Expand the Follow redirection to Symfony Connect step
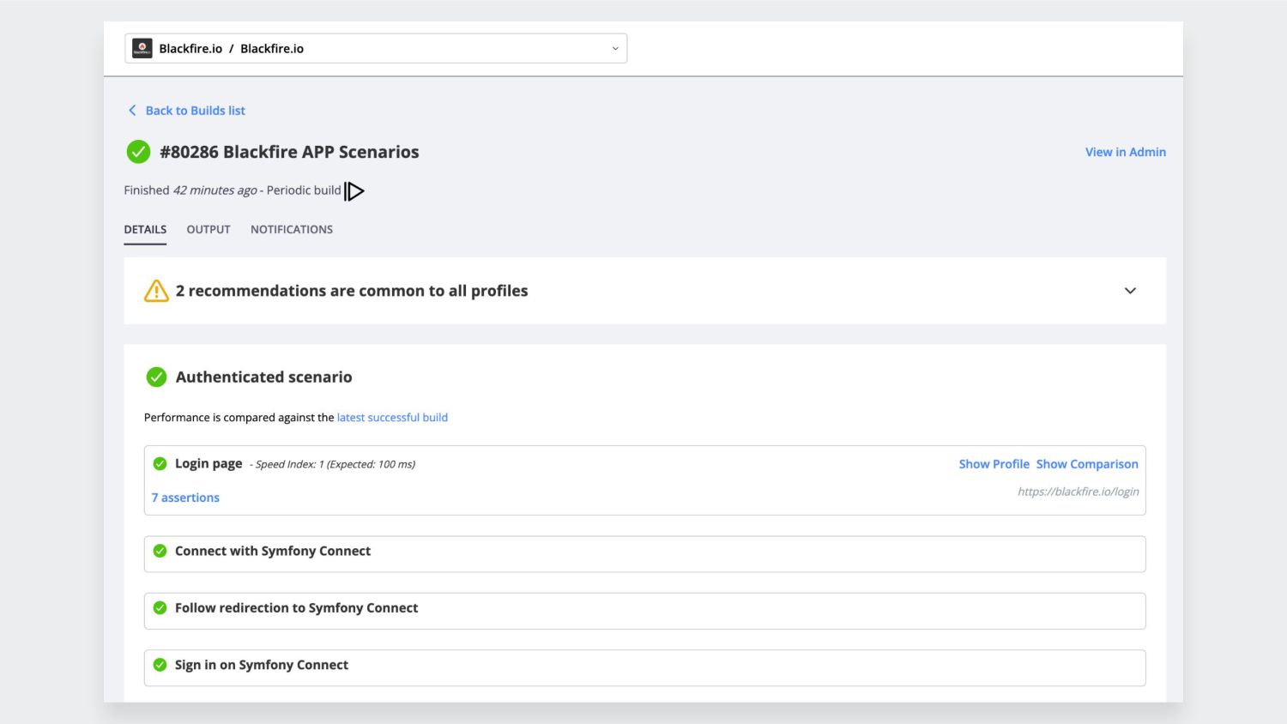 [x=644, y=611]
